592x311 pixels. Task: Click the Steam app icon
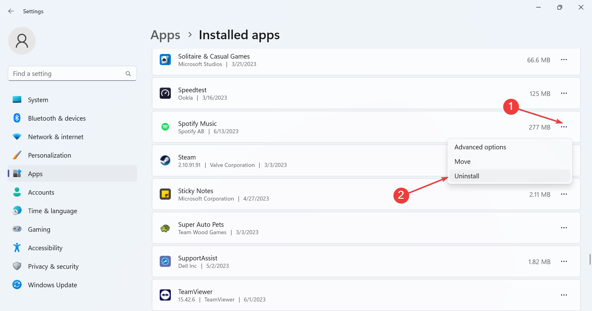point(165,160)
